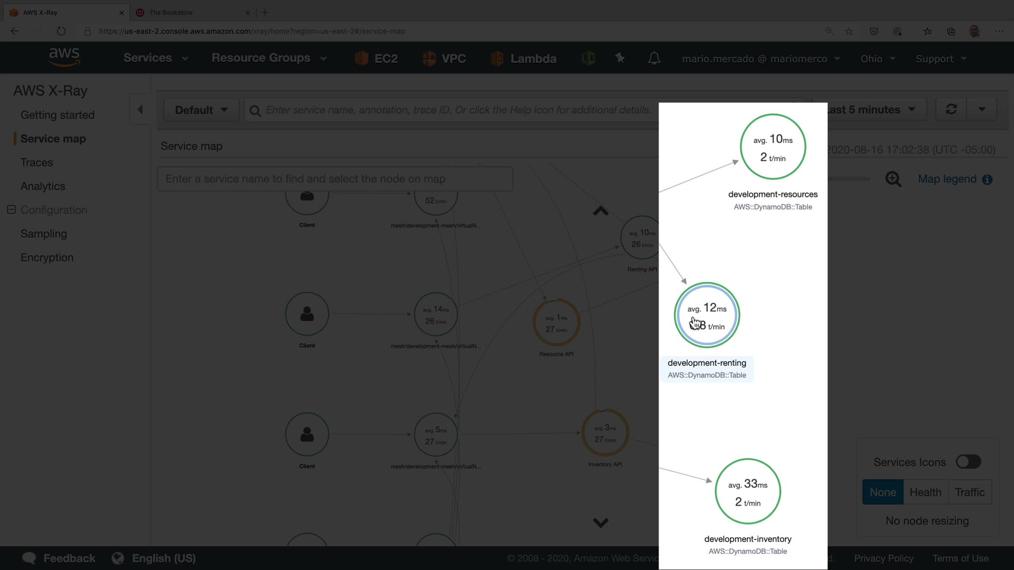Click the refresh service map icon
Image resolution: width=1014 pixels, height=570 pixels.
pyautogui.click(x=951, y=109)
